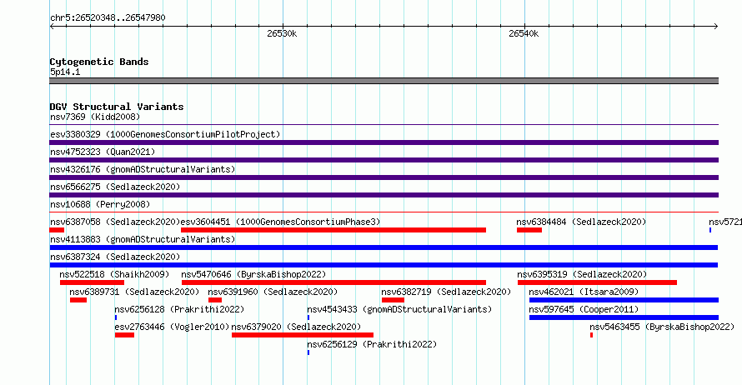The image size is (742, 385).
Task: Click esv3604451 (1000GenomesConsortiumPhase3) label
Action: click(x=281, y=222)
